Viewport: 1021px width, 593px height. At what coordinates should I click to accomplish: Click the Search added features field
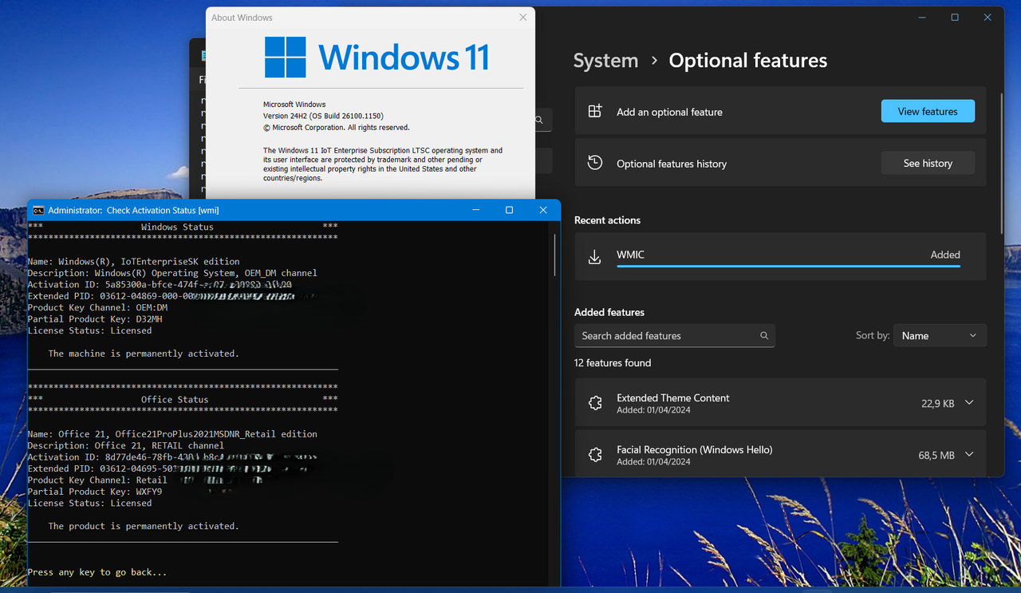(x=675, y=336)
